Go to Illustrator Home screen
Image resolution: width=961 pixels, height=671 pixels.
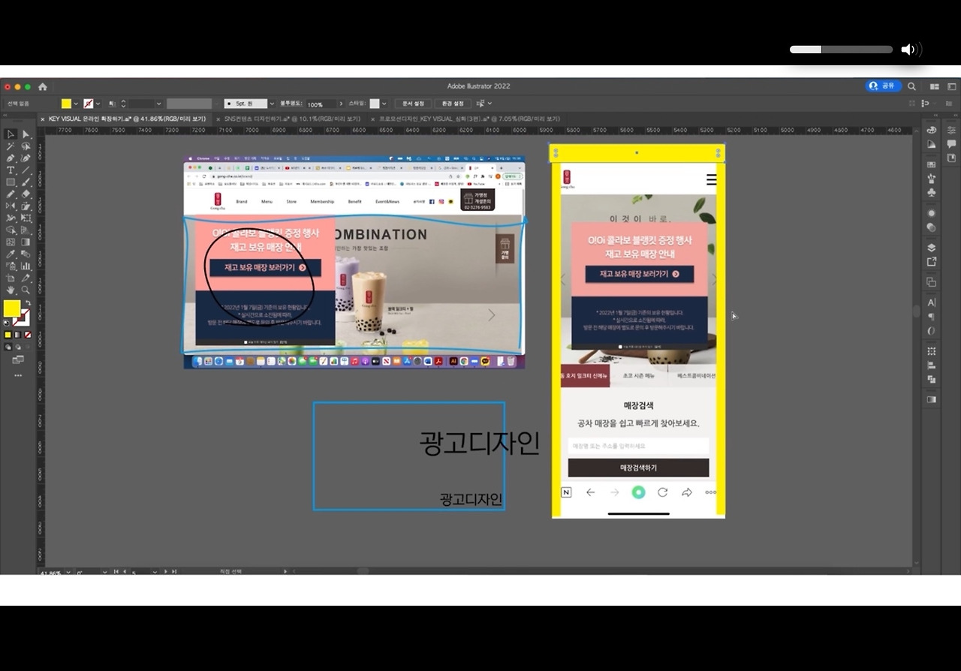coord(43,86)
